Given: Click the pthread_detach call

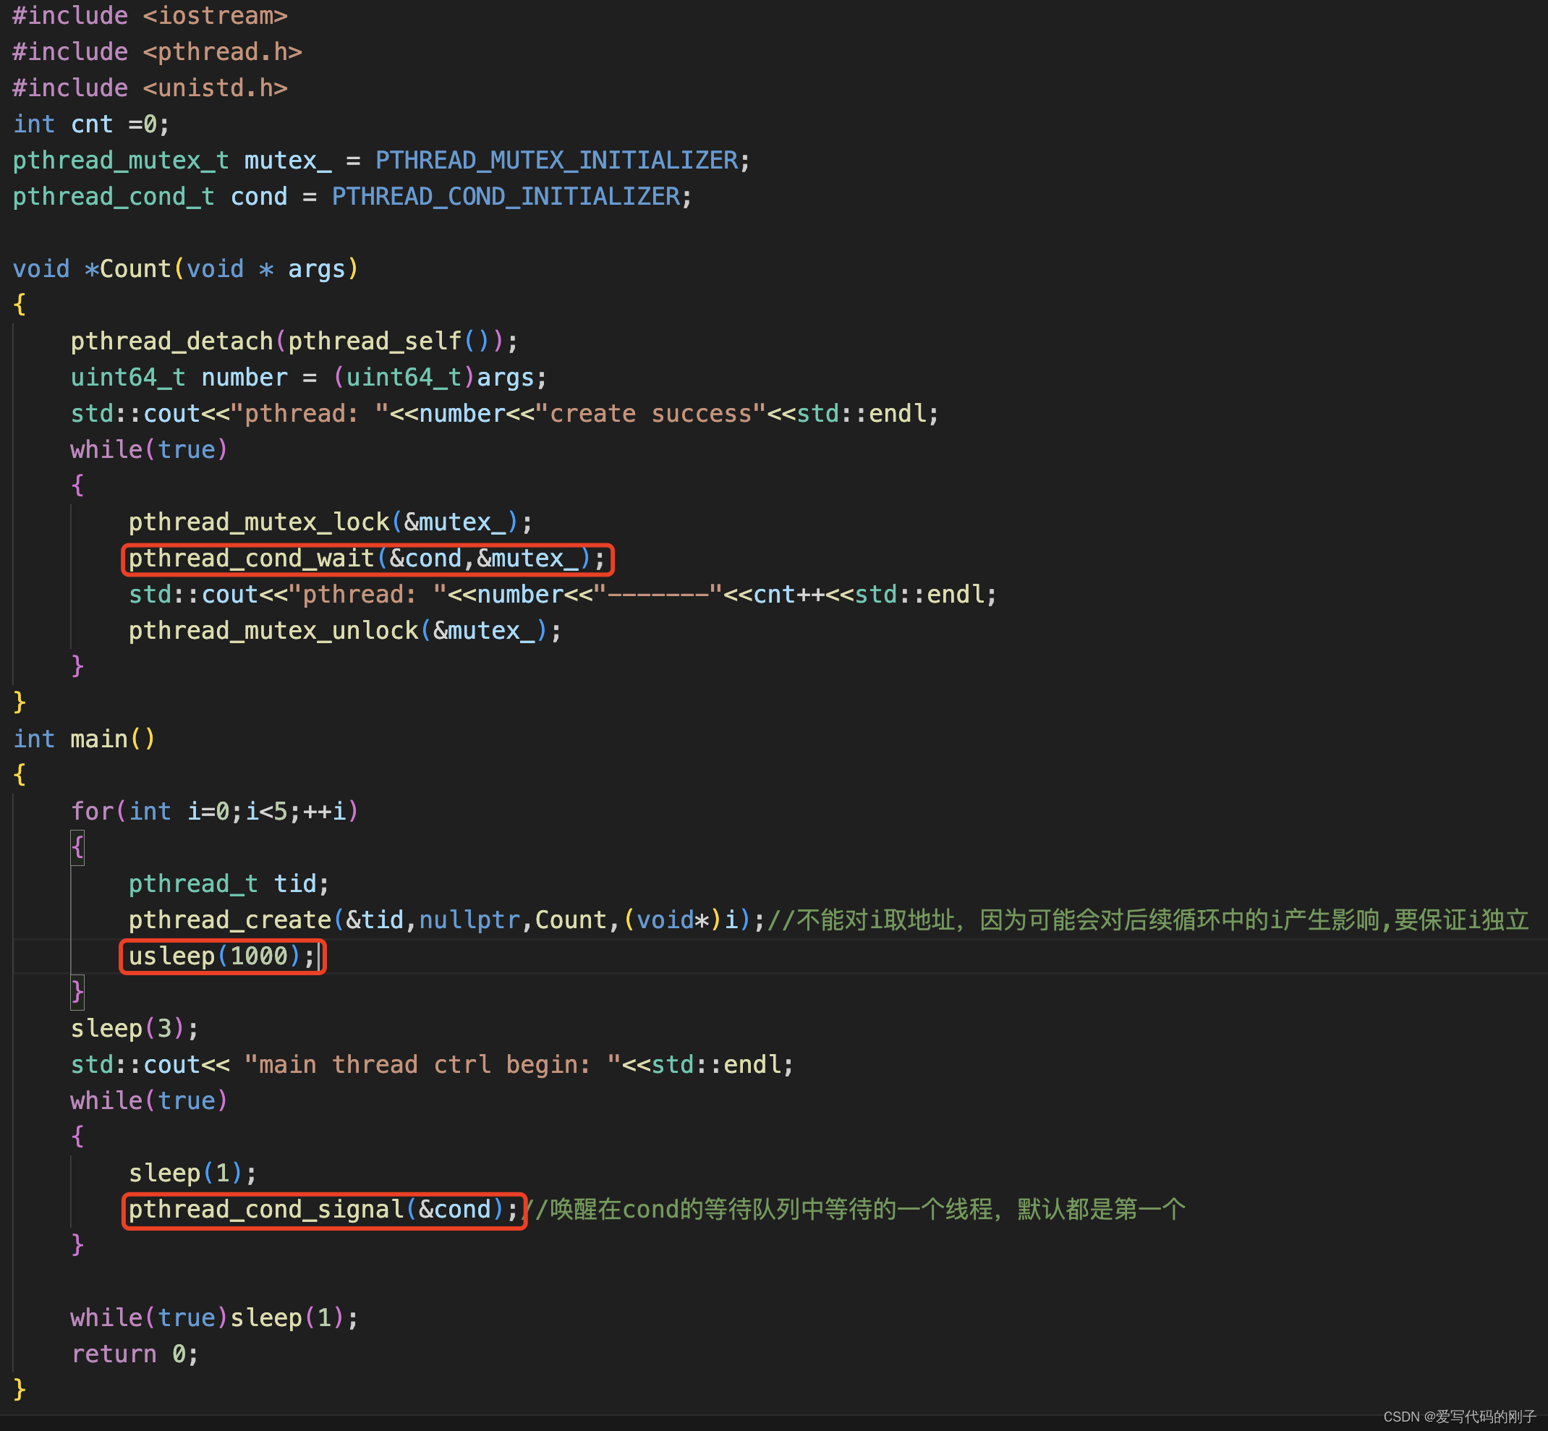Looking at the screenshot, I should pos(171,341).
